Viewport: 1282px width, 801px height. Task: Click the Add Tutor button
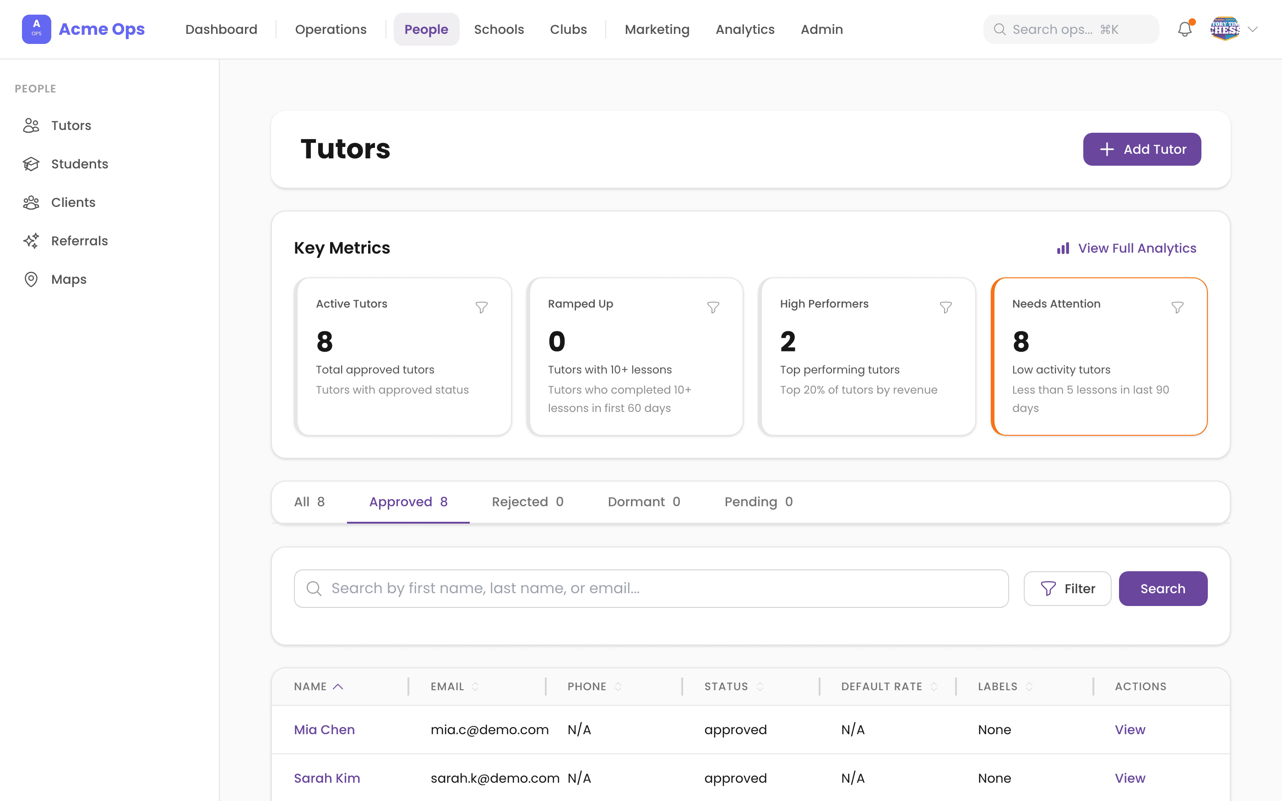tap(1142, 149)
